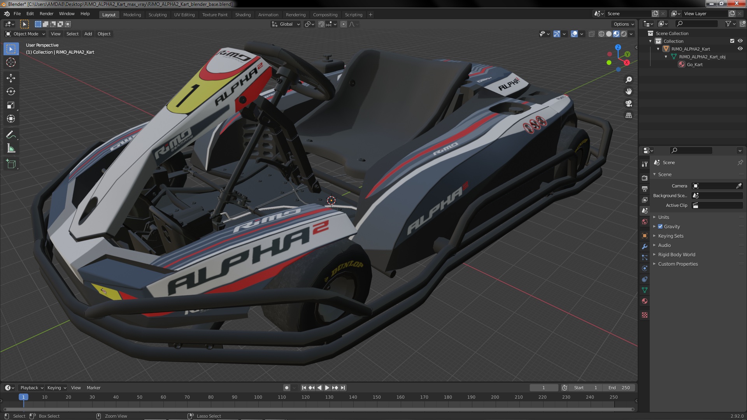
Task: Expand the Audio panel
Action: (x=664, y=245)
